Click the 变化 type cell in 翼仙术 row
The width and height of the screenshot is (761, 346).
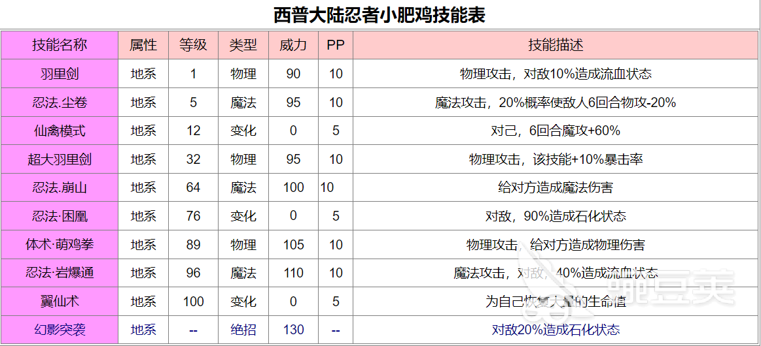[x=243, y=302]
